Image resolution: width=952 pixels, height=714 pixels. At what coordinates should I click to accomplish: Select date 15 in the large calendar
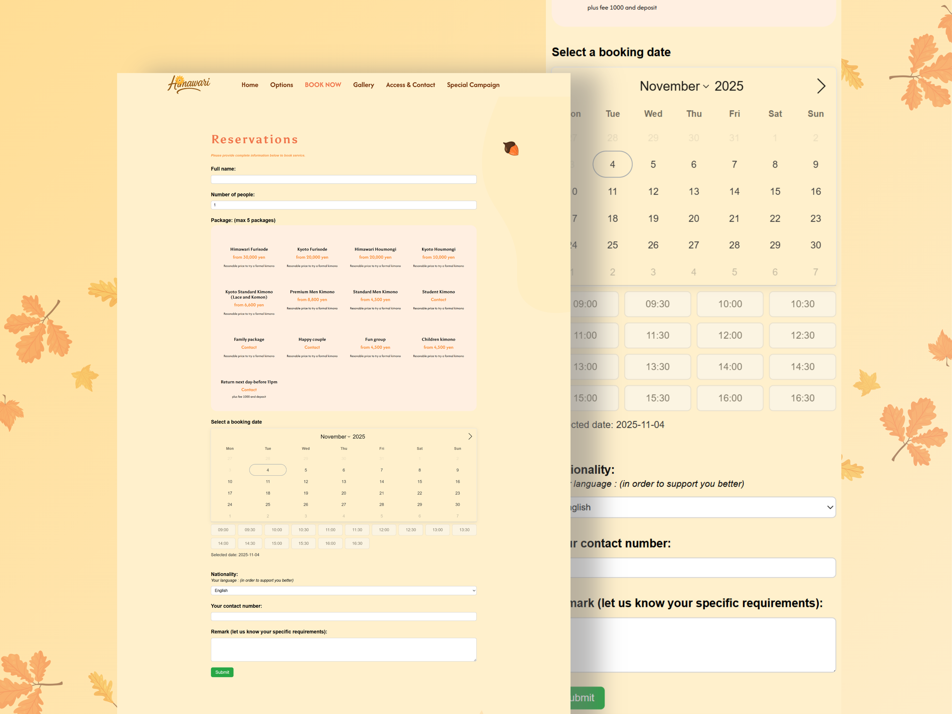click(x=775, y=191)
